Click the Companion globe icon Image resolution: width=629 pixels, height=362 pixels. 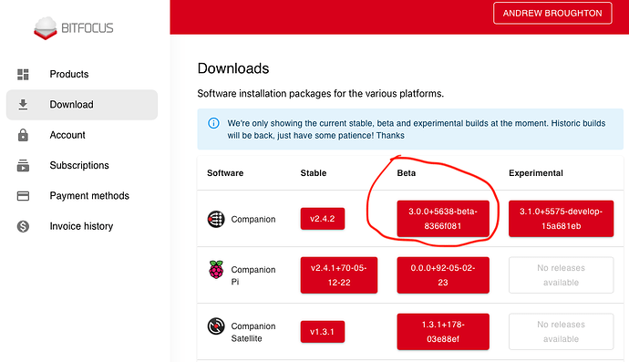pyautogui.click(x=216, y=219)
